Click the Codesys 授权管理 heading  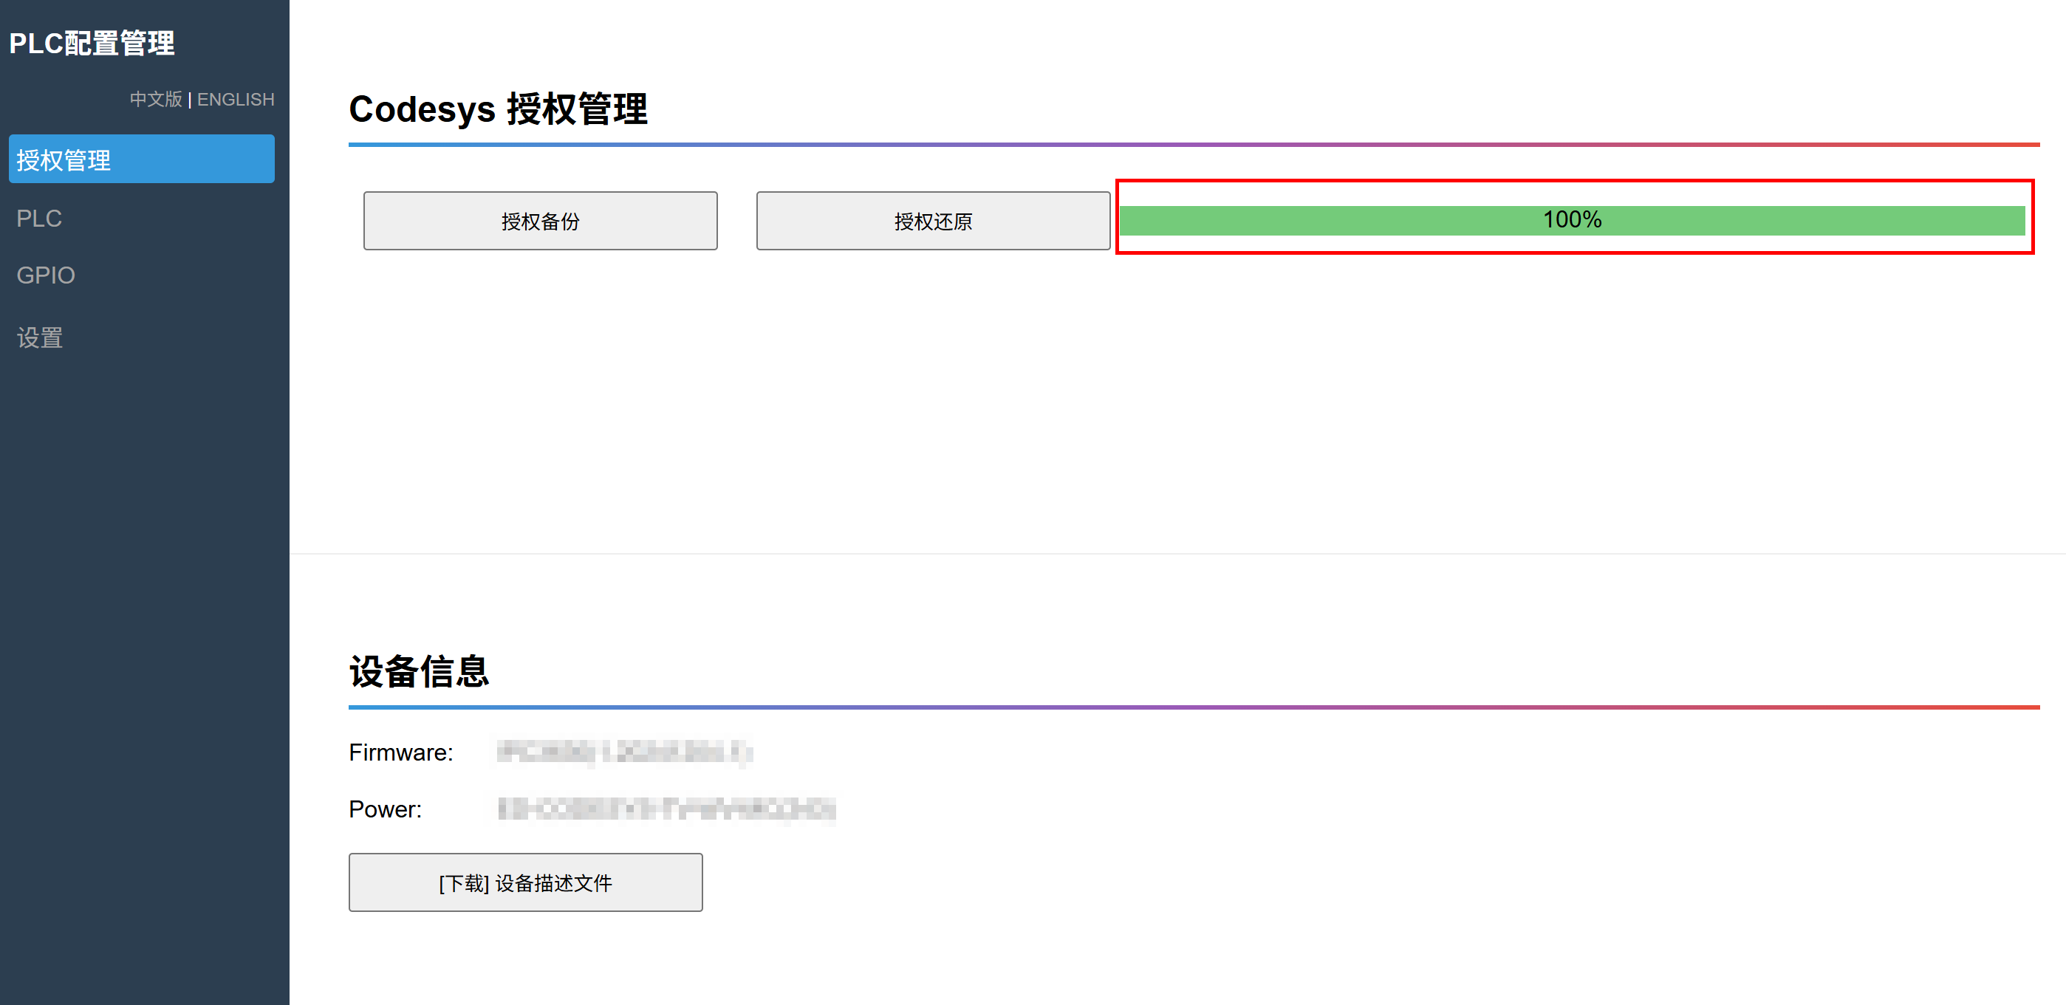(x=497, y=109)
